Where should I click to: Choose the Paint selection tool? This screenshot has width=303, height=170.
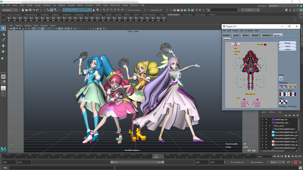coord(3,40)
